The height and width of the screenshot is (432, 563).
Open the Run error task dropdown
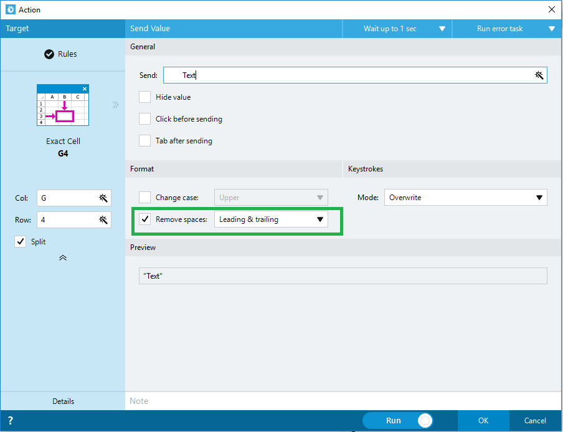pos(508,29)
